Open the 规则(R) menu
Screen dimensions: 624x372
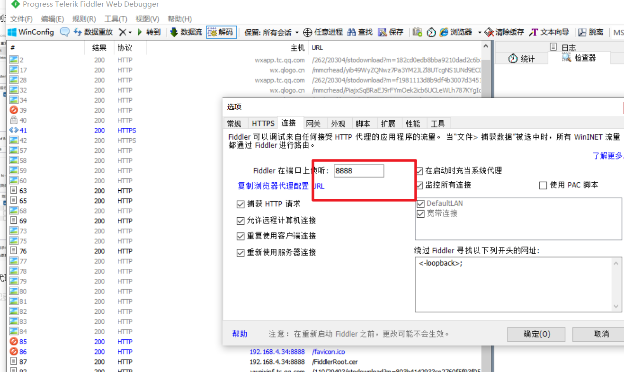(x=84, y=19)
